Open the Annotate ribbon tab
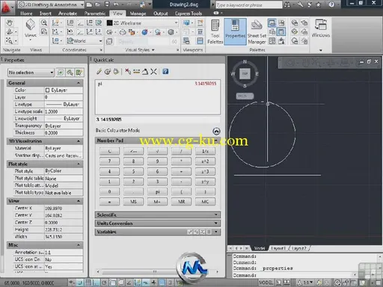The image size is (383, 287). [x=67, y=13]
